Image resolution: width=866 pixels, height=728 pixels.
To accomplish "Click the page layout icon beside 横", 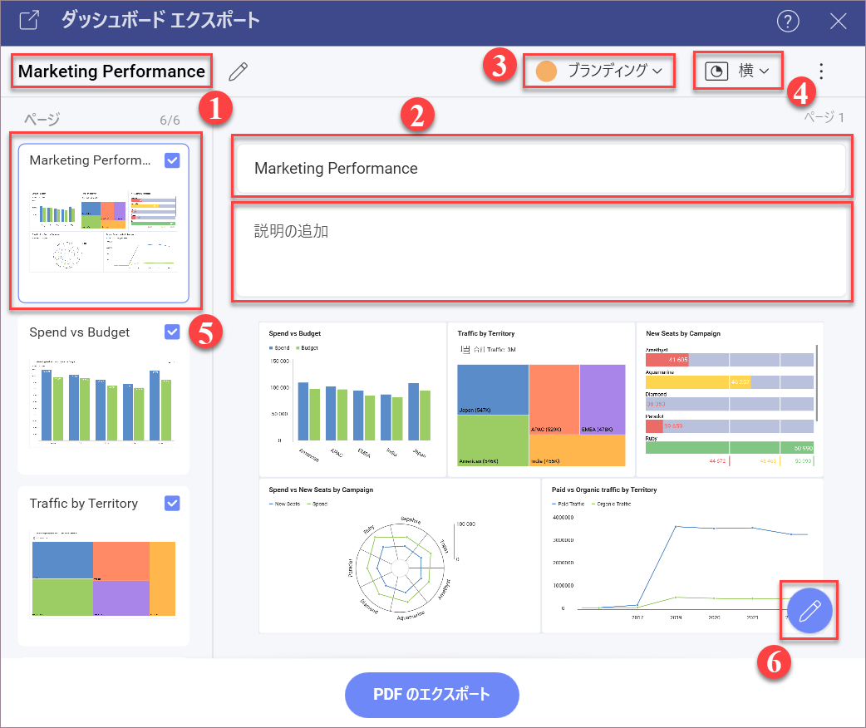I will 716,71.
